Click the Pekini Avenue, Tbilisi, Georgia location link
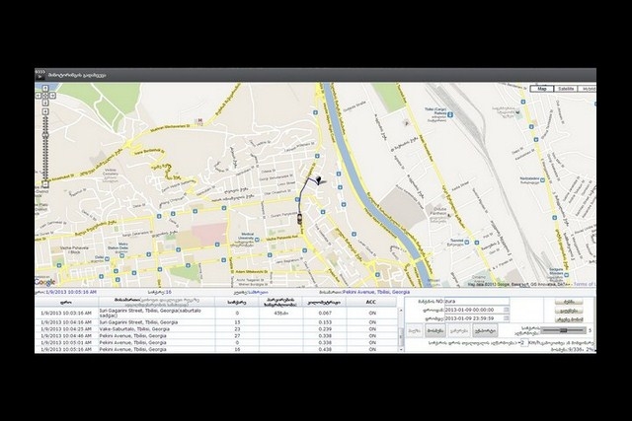The width and height of the screenshot is (632, 421). [x=376, y=292]
